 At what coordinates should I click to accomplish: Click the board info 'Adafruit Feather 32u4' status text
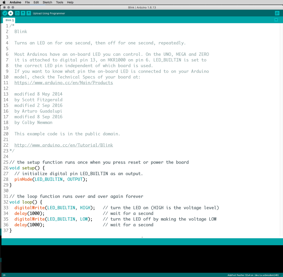[253, 275]
